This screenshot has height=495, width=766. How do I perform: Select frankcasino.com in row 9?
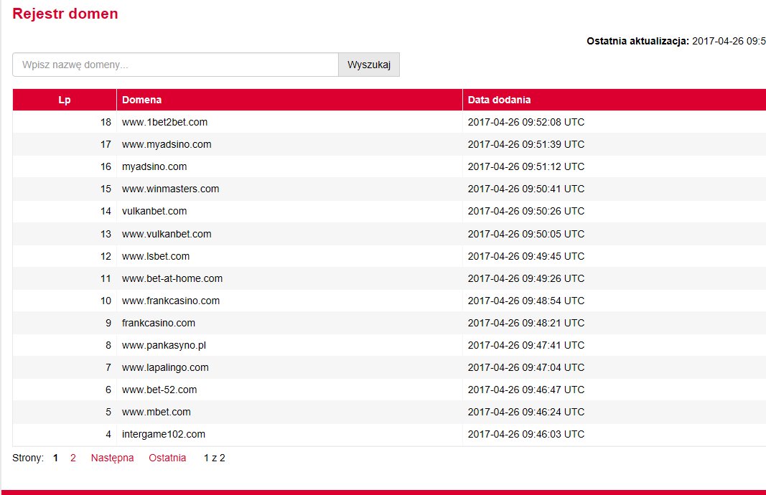click(x=158, y=323)
